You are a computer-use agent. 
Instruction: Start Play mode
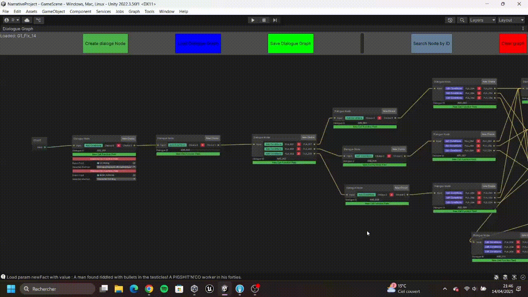point(253,20)
